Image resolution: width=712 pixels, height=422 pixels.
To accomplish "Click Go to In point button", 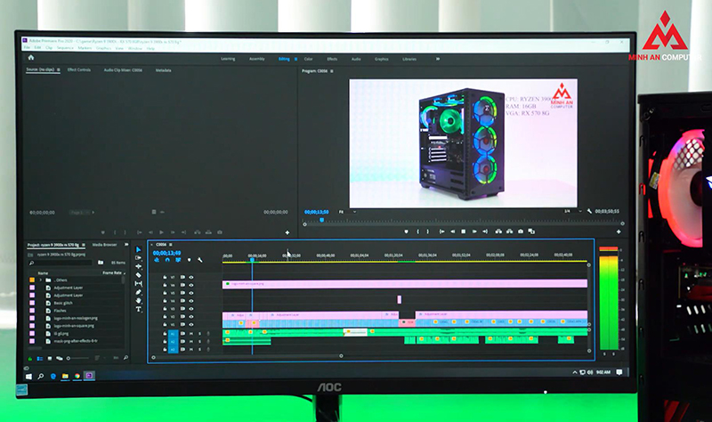I will 441,231.
